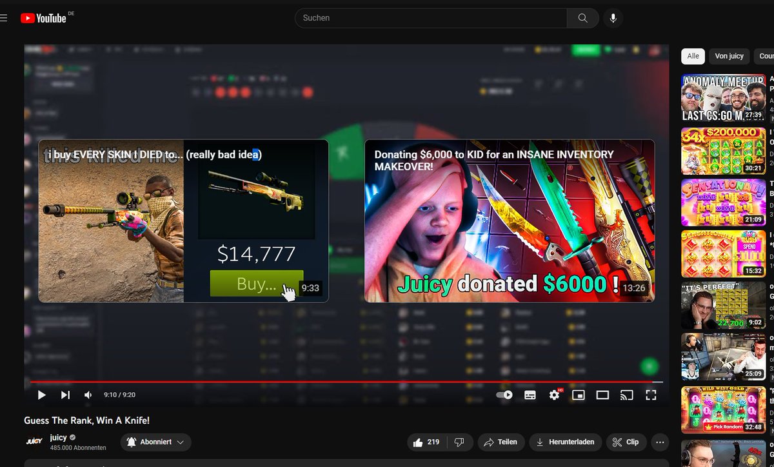This screenshot has width=774, height=467.
Task: Open sidebar video with 25:09 duration
Action: [x=724, y=357]
